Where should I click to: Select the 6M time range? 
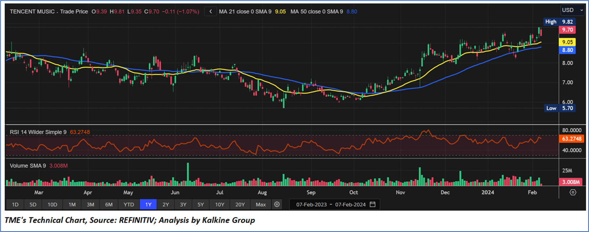109,205
